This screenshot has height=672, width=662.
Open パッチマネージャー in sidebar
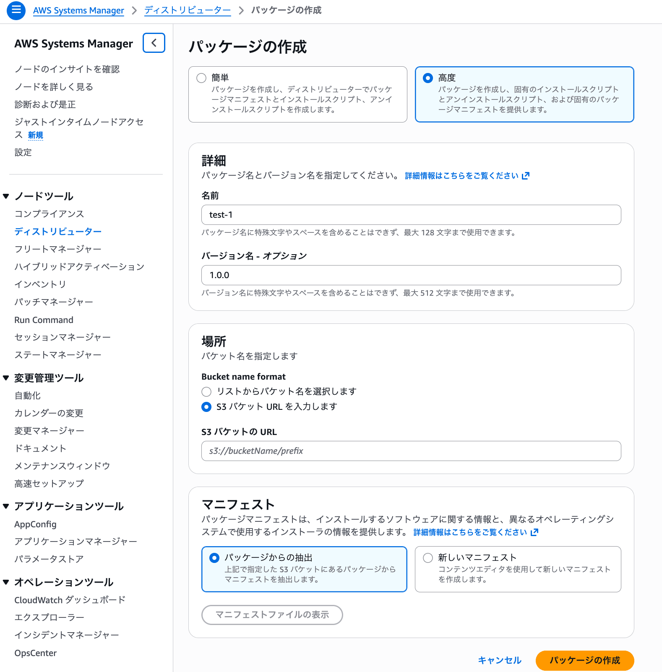click(x=54, y=302)
